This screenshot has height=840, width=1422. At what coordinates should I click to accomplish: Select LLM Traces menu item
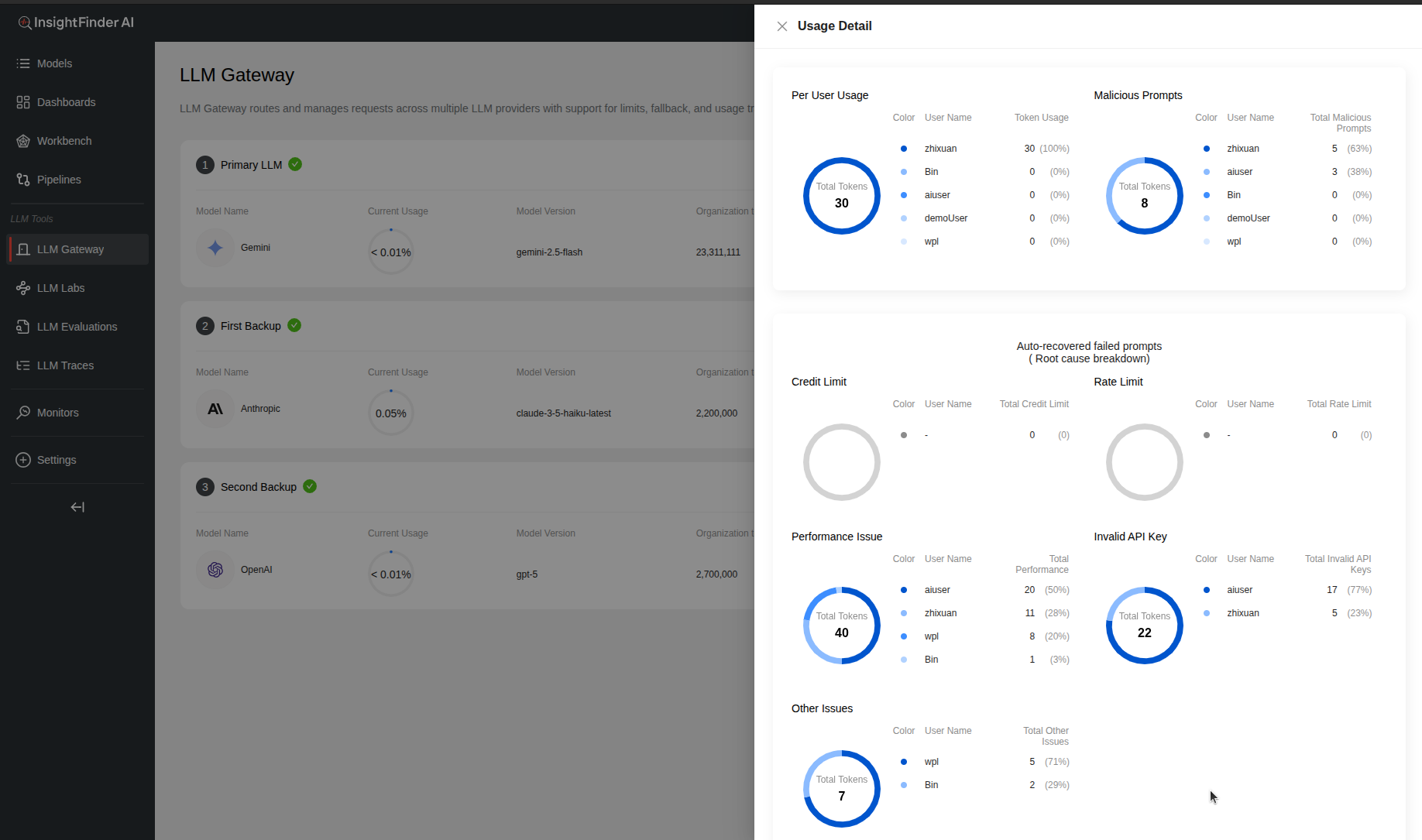point(65,365)
